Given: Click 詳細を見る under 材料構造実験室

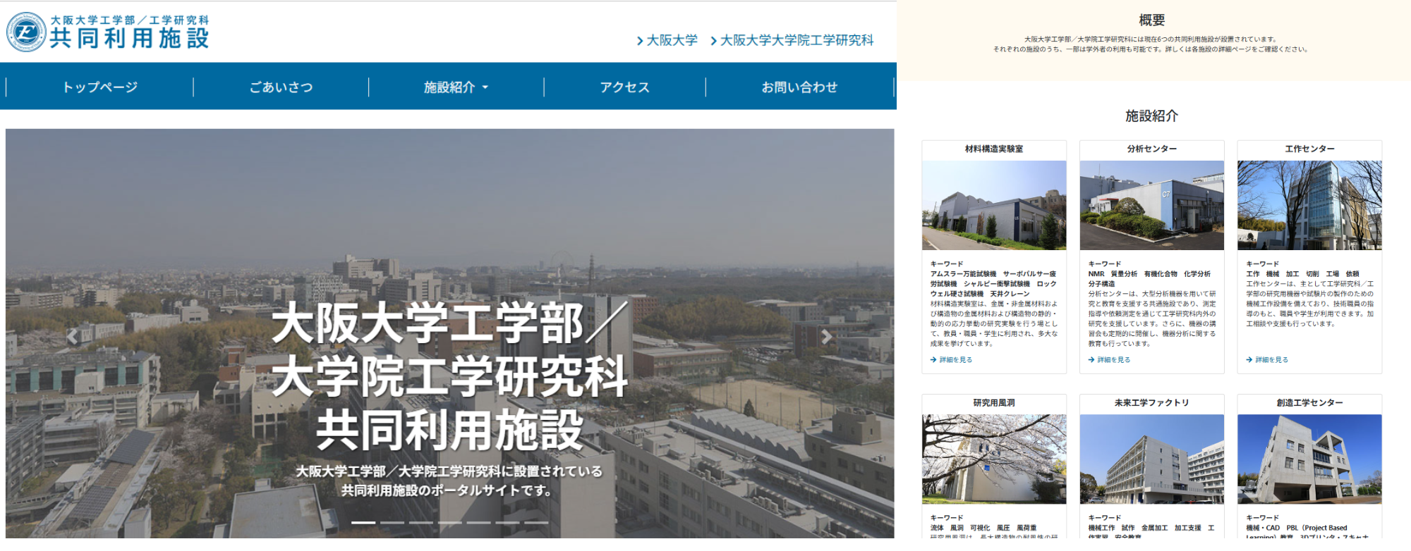Looking at the screenshot, I should pyautogui.click(x=952, y=360).
